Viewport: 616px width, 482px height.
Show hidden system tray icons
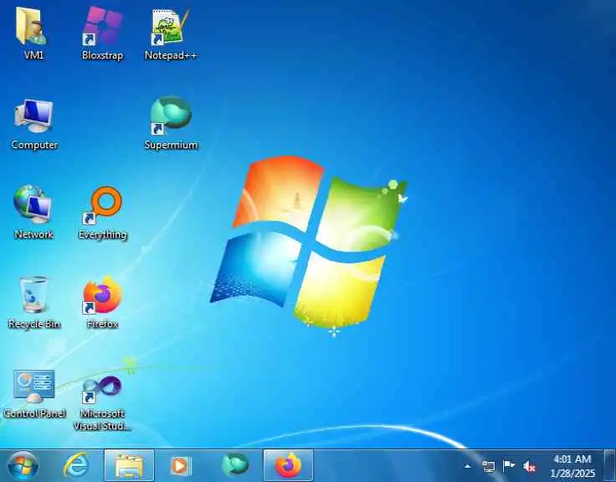click(x=468, y=466)
